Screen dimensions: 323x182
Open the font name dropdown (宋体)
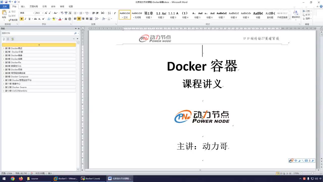point(34,13)
